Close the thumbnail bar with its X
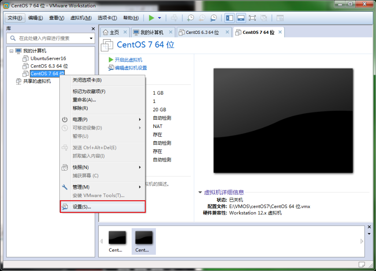Screen dimensions: 376x271 point(369,227)
